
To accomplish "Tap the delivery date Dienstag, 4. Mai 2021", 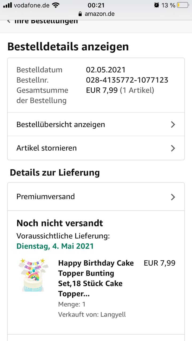I will coord(55,246).
